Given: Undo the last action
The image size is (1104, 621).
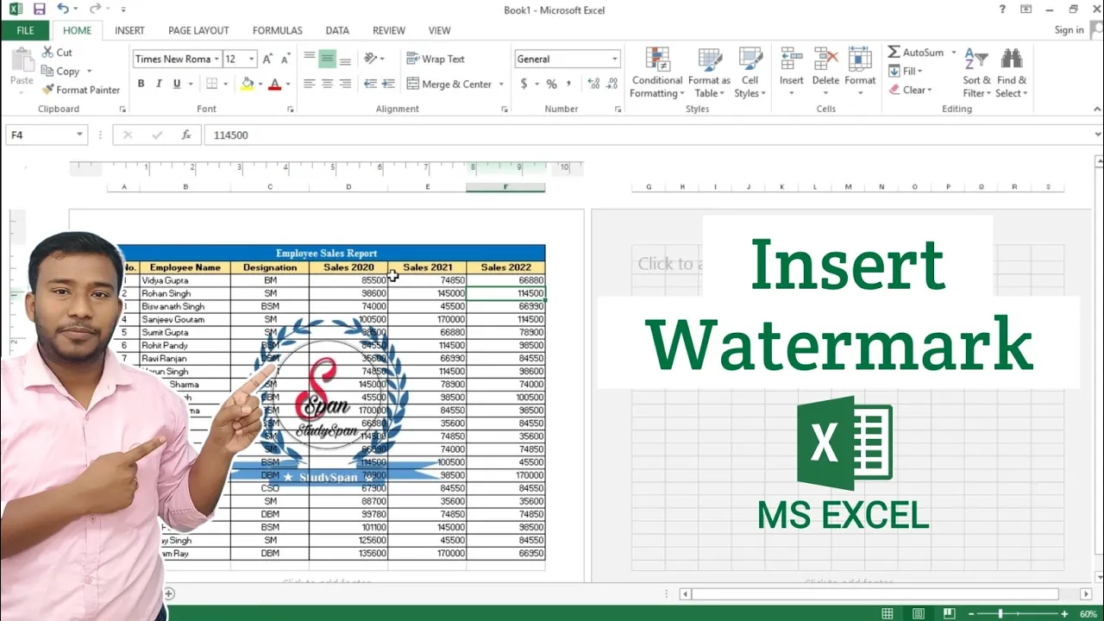Looking at the screenshot, I should coord(63,9).
